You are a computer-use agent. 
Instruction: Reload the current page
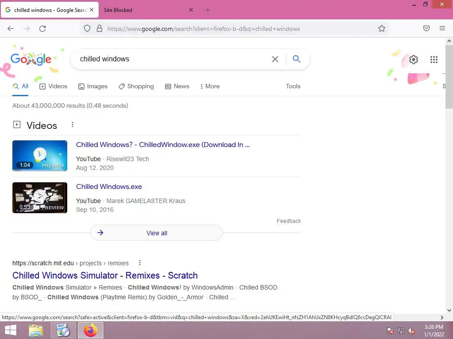(42, 29)
